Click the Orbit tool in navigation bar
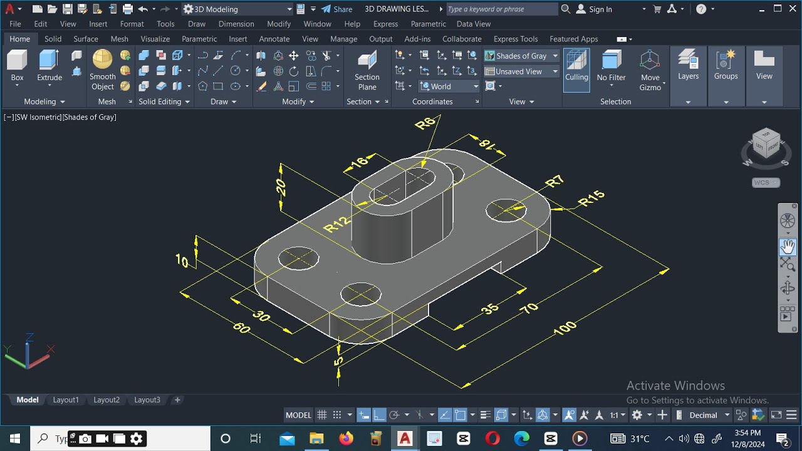802x451 pixels. click(788, 288)
